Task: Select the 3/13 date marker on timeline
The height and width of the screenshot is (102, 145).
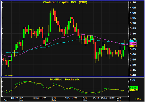Action: pyautogui.click(x=96, y=98)
